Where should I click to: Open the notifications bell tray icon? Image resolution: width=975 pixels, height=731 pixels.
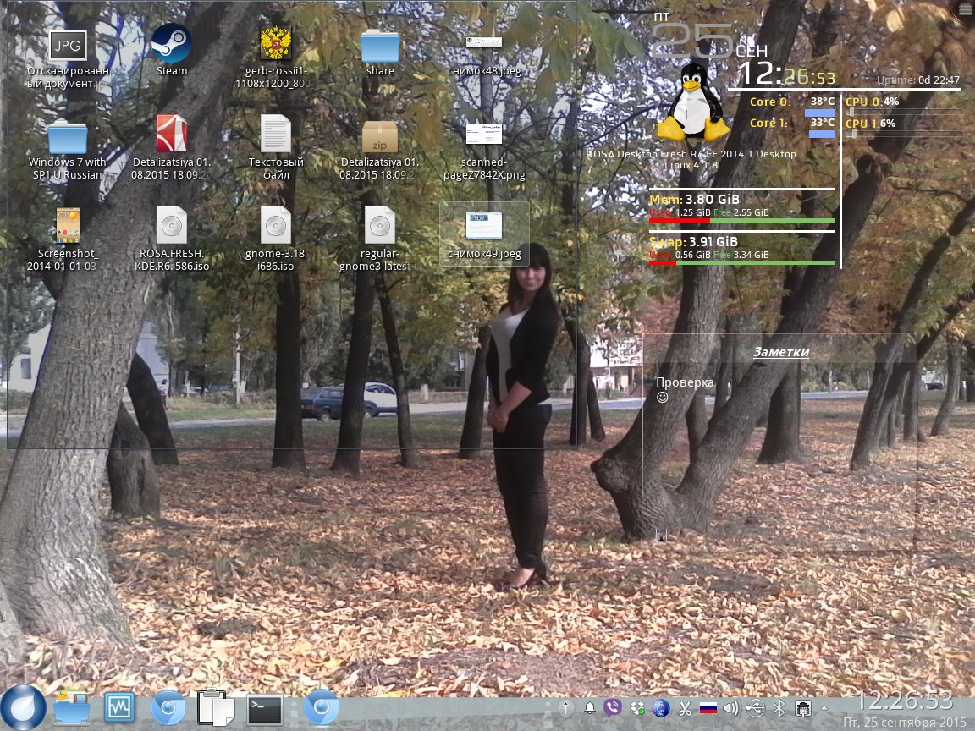589,707
